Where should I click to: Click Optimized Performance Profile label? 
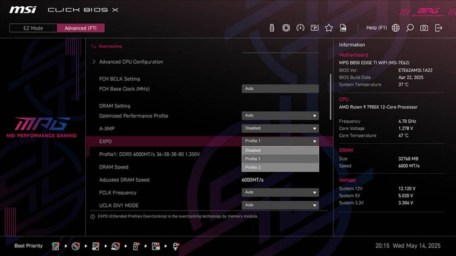(x=134, y=116)
